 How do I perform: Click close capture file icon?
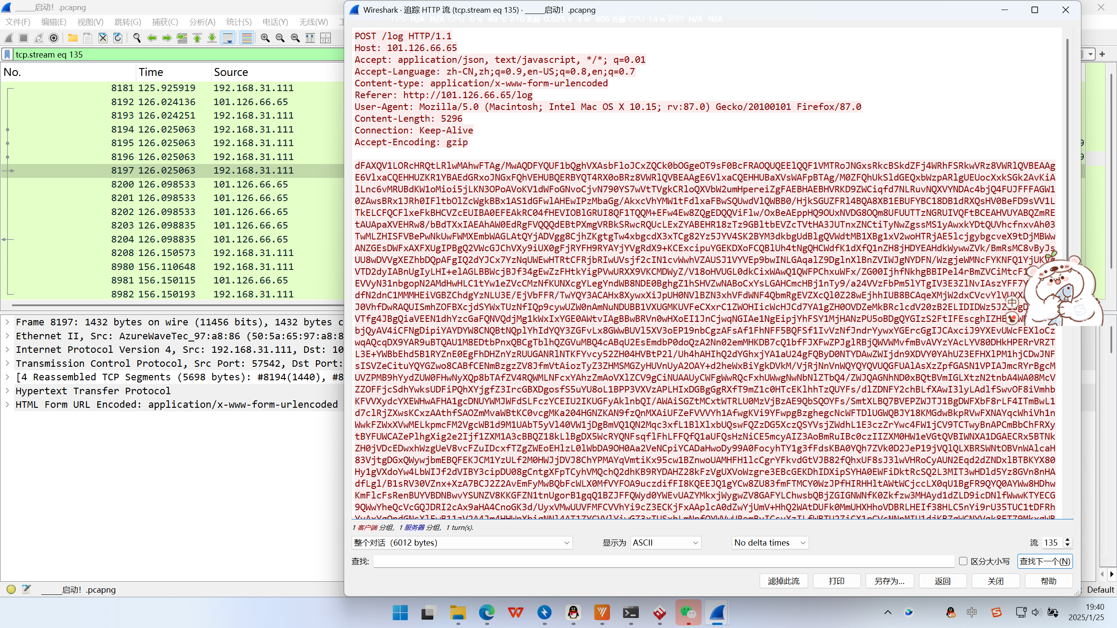tap(103, 38)
